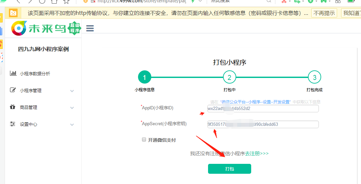Follow the 去注册>>> link

click(257, 154)
